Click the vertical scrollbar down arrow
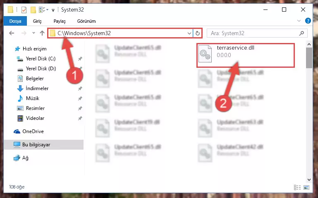This screenshot has width=318, height=198. click(309, 179)
